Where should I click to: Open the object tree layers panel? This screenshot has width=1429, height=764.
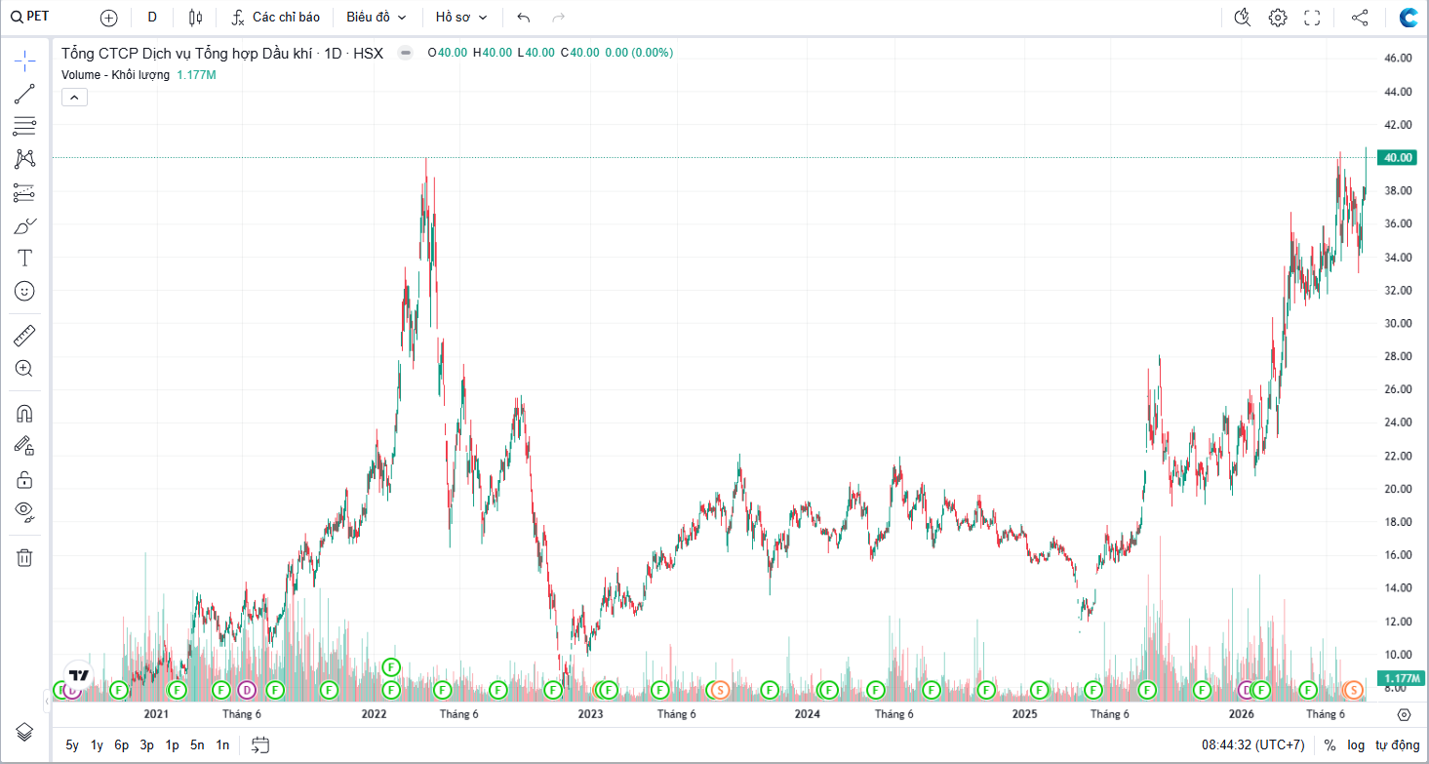(x=24, y=732)
